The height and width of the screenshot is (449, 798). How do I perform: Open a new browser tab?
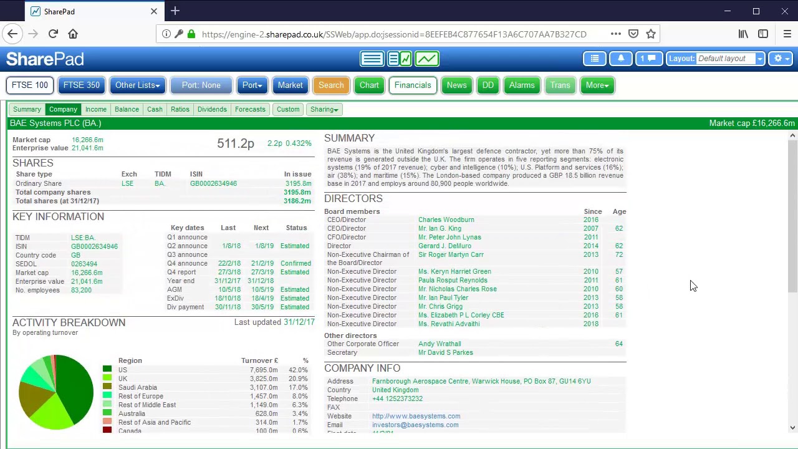[x=175, y=11]
